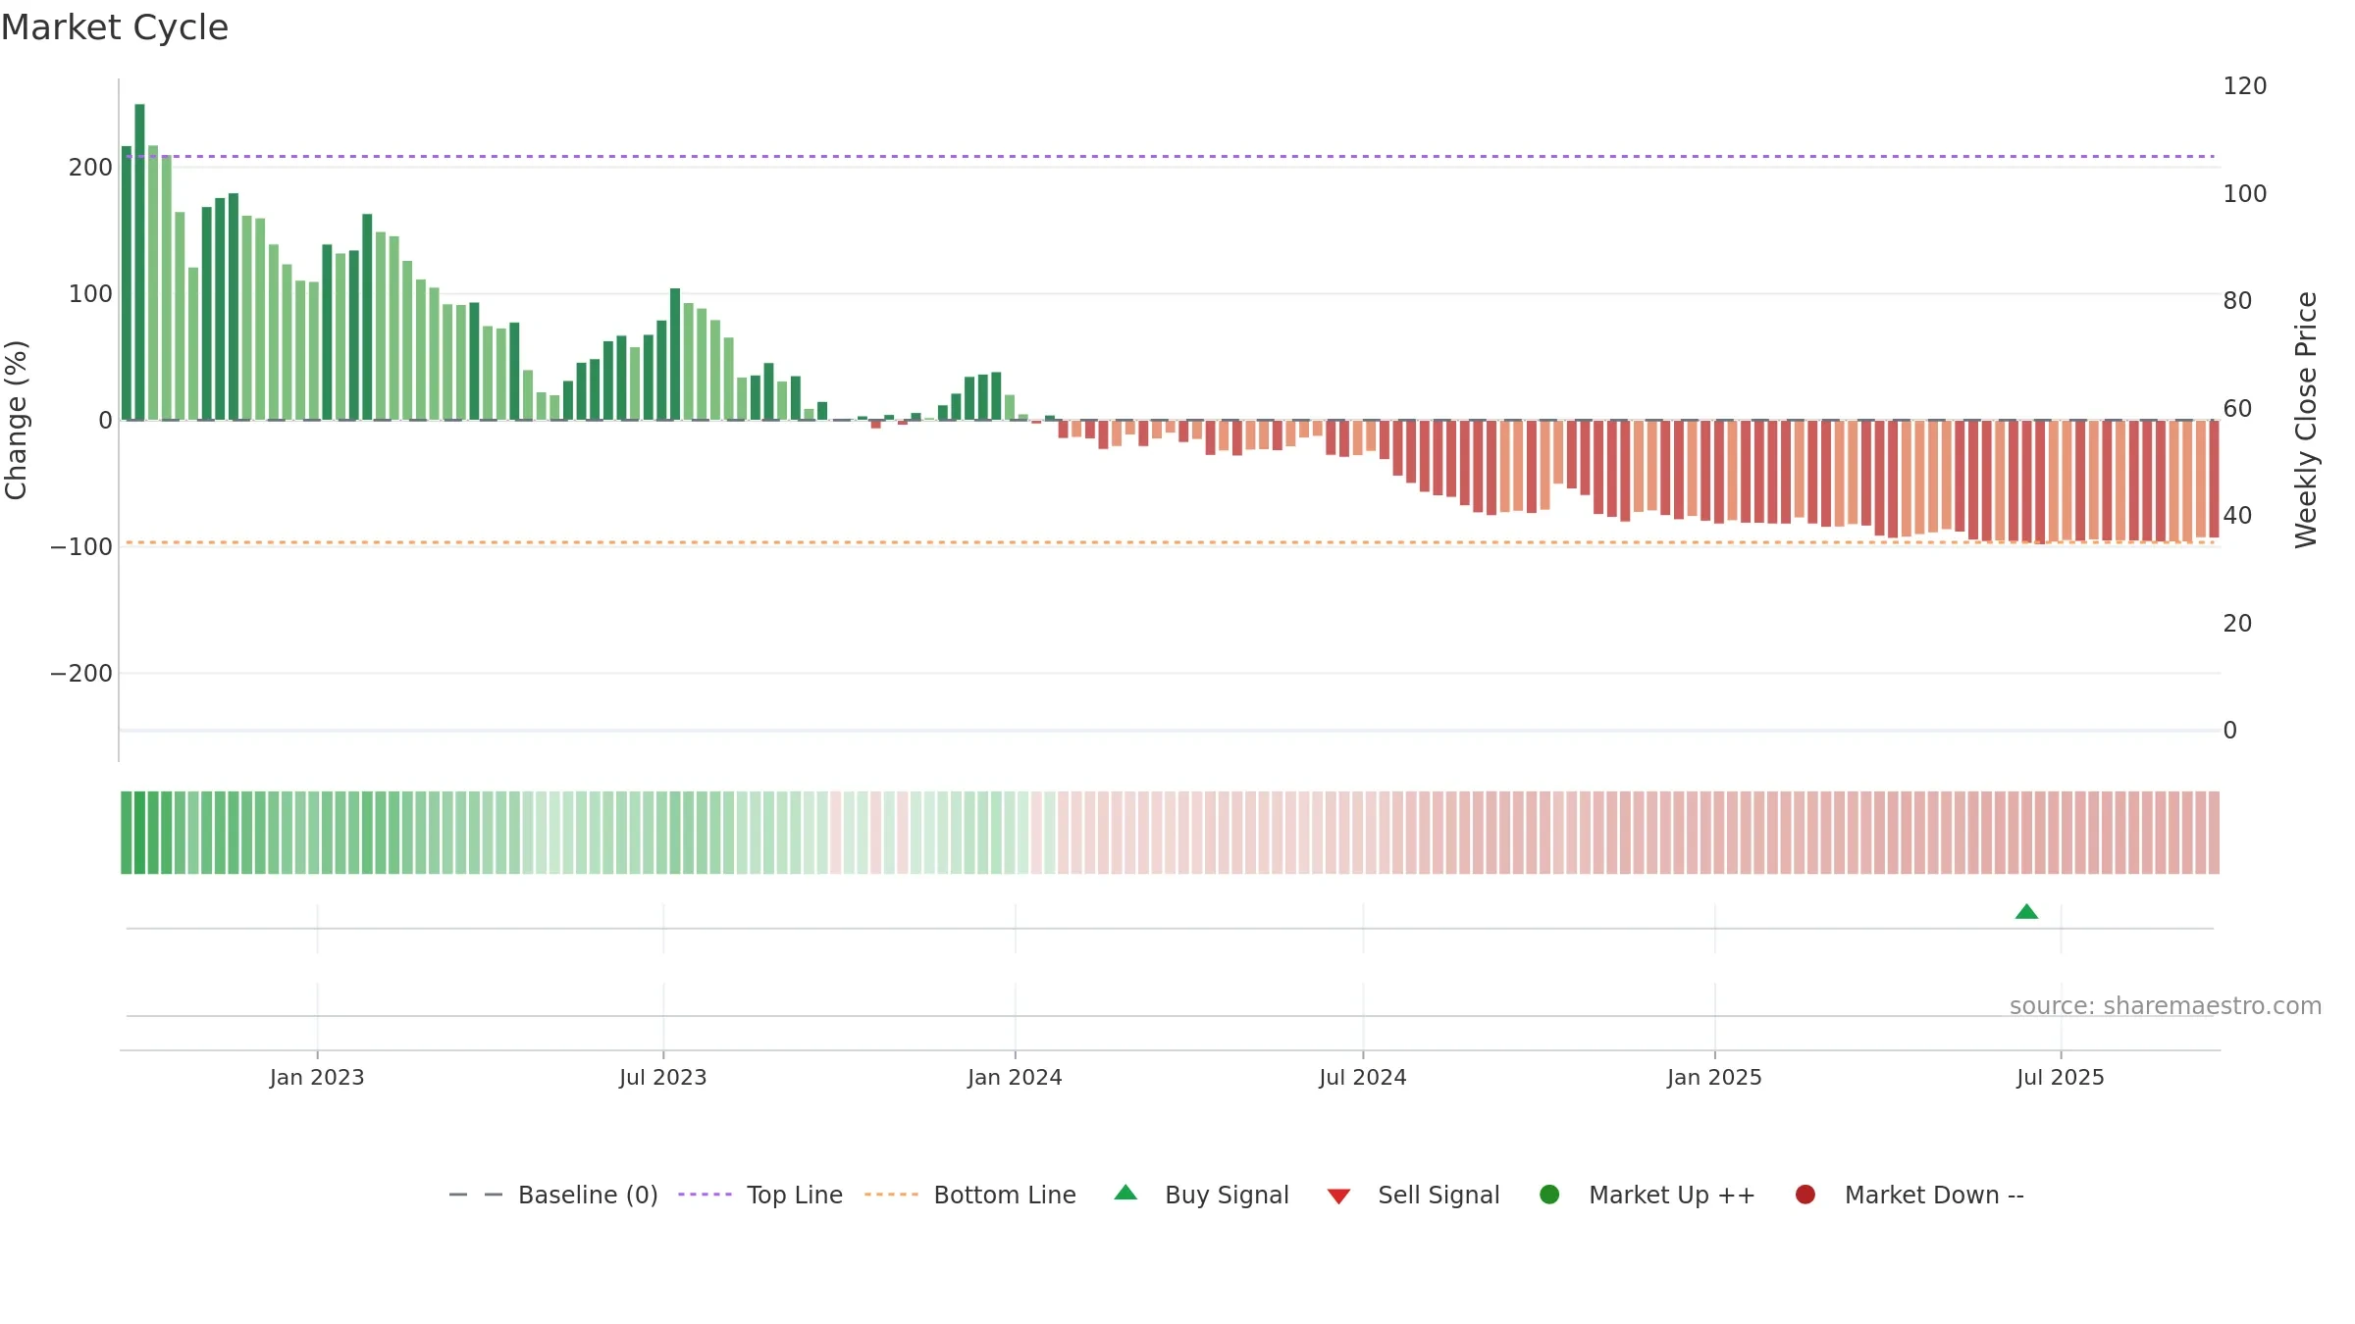Click the −200 tick on the left axis
Image resolution: width=2355 pixels, height=1324 pixels.
coord(81,673)
